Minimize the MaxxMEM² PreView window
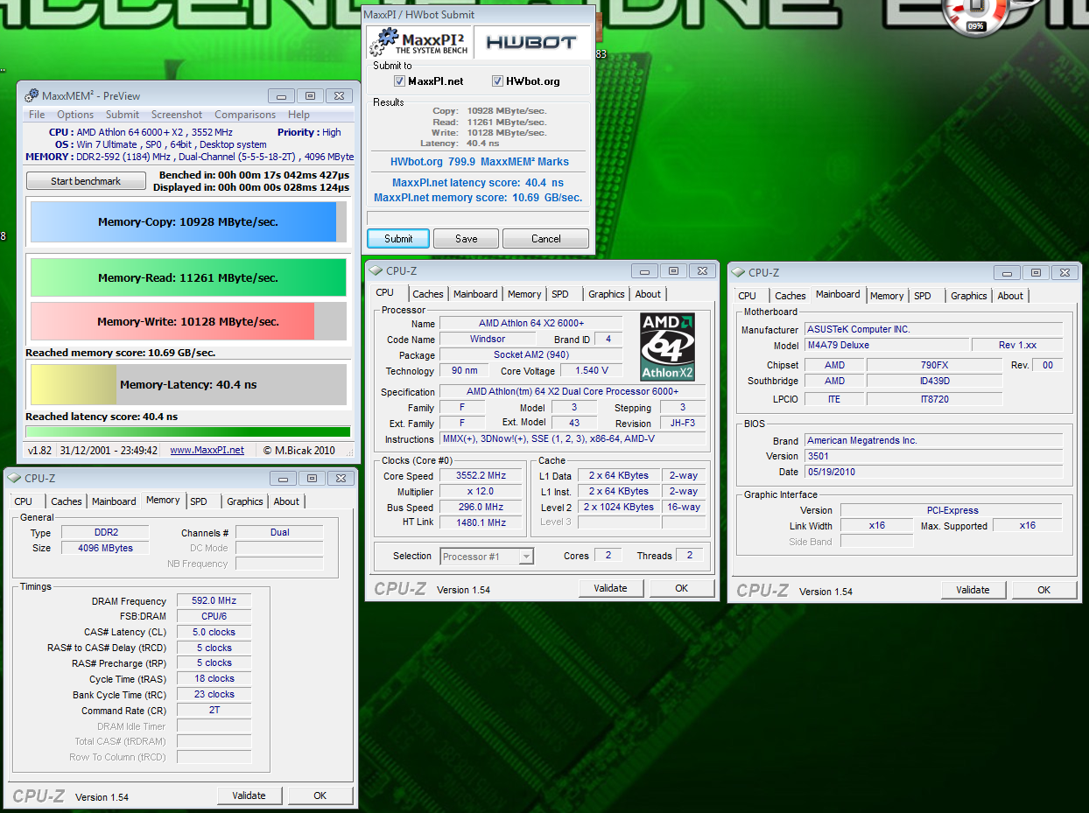The height and width of the screenshot is (813, 1089). [281, 96]
